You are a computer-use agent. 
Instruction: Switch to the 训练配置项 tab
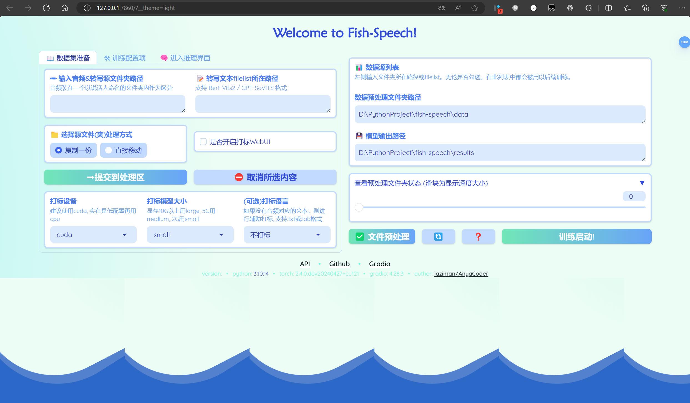tap(125, 58)
